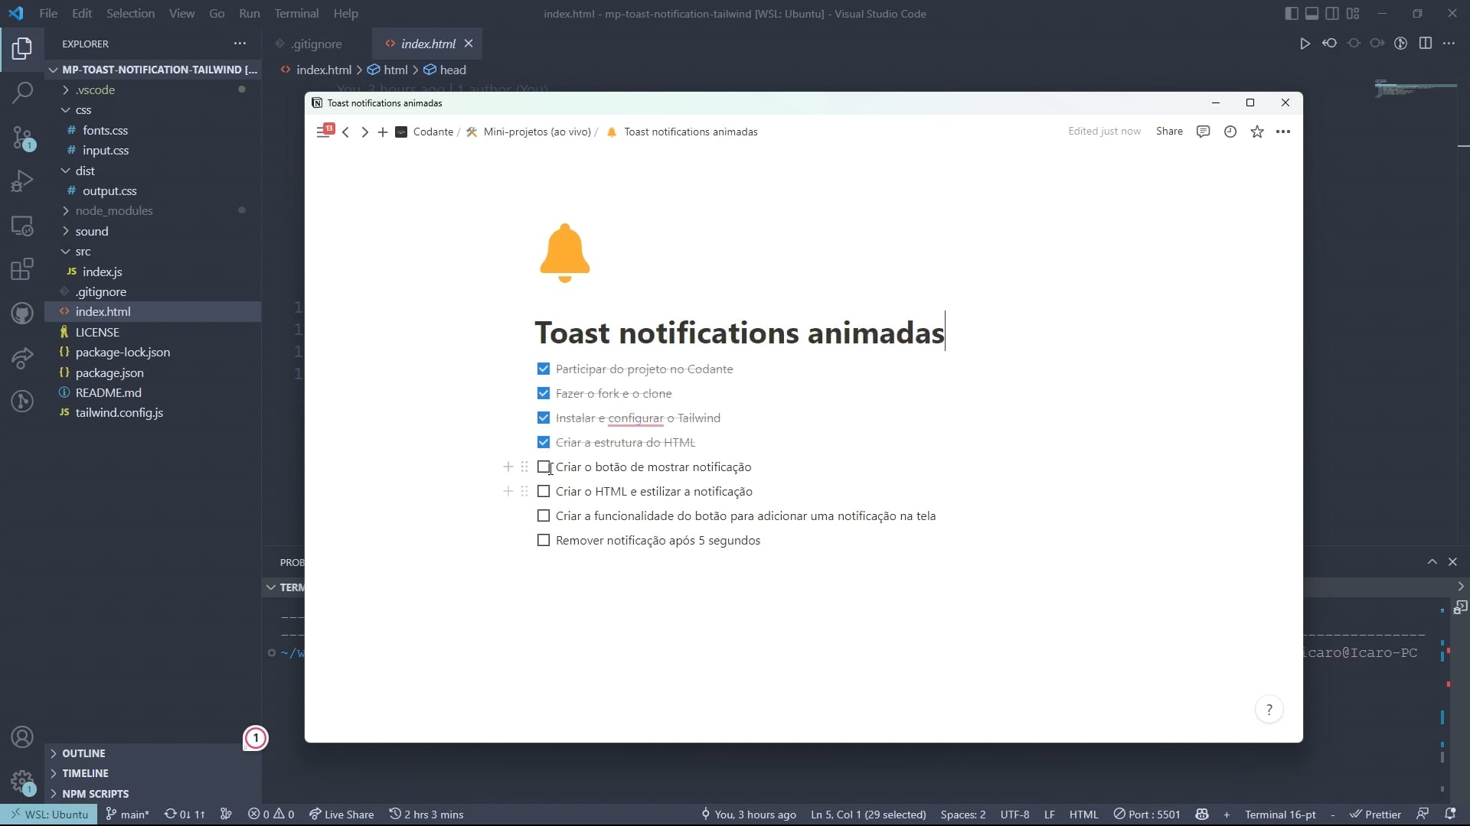The image size is (1470, 826).
Task: Expand the sound folder
Action: click(x=91, y=231)
